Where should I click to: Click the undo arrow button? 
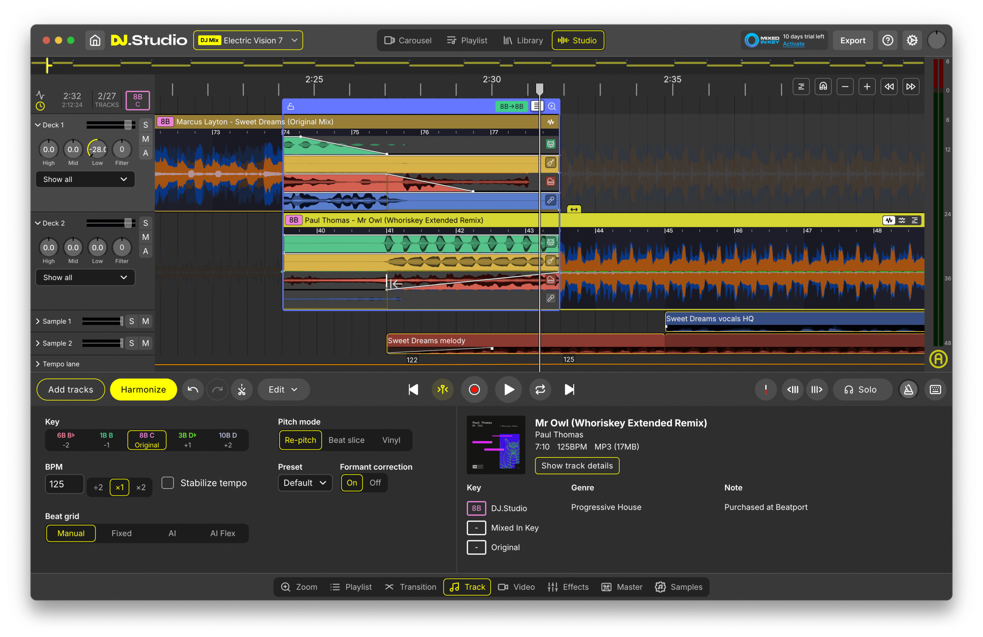coord(192,389)
